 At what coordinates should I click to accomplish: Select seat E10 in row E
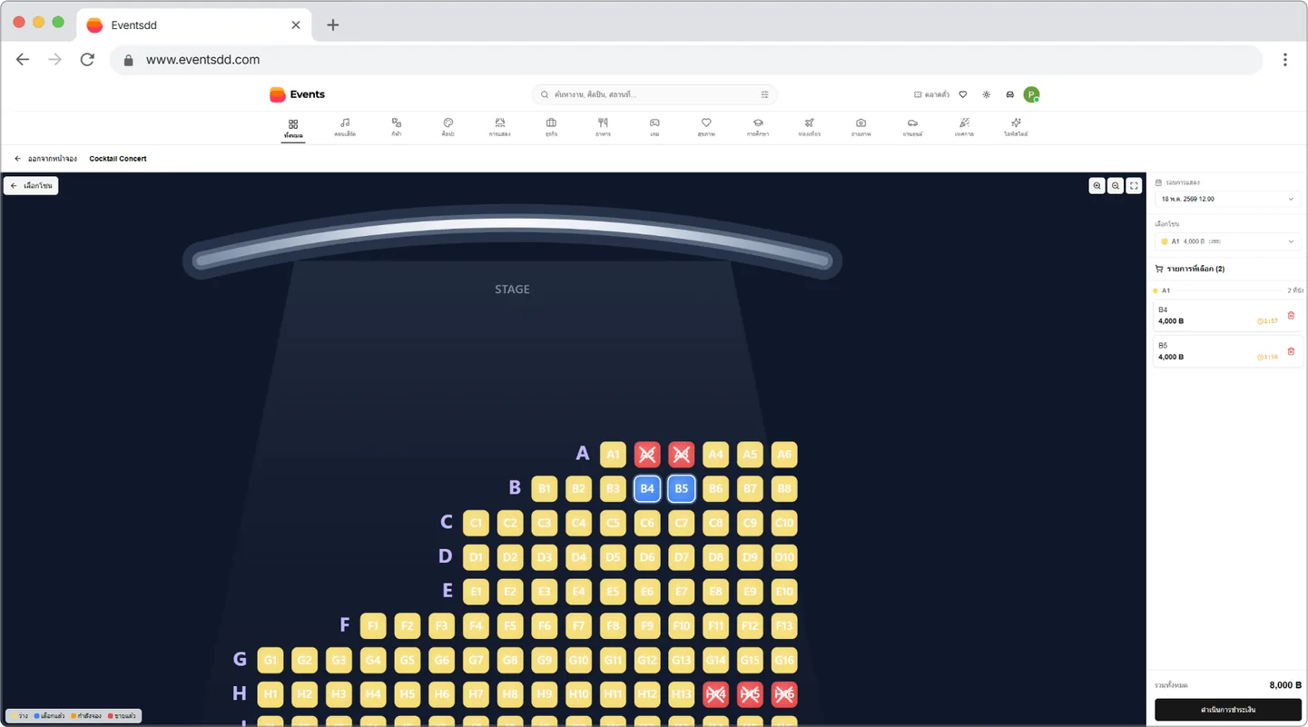coord(784,592)
